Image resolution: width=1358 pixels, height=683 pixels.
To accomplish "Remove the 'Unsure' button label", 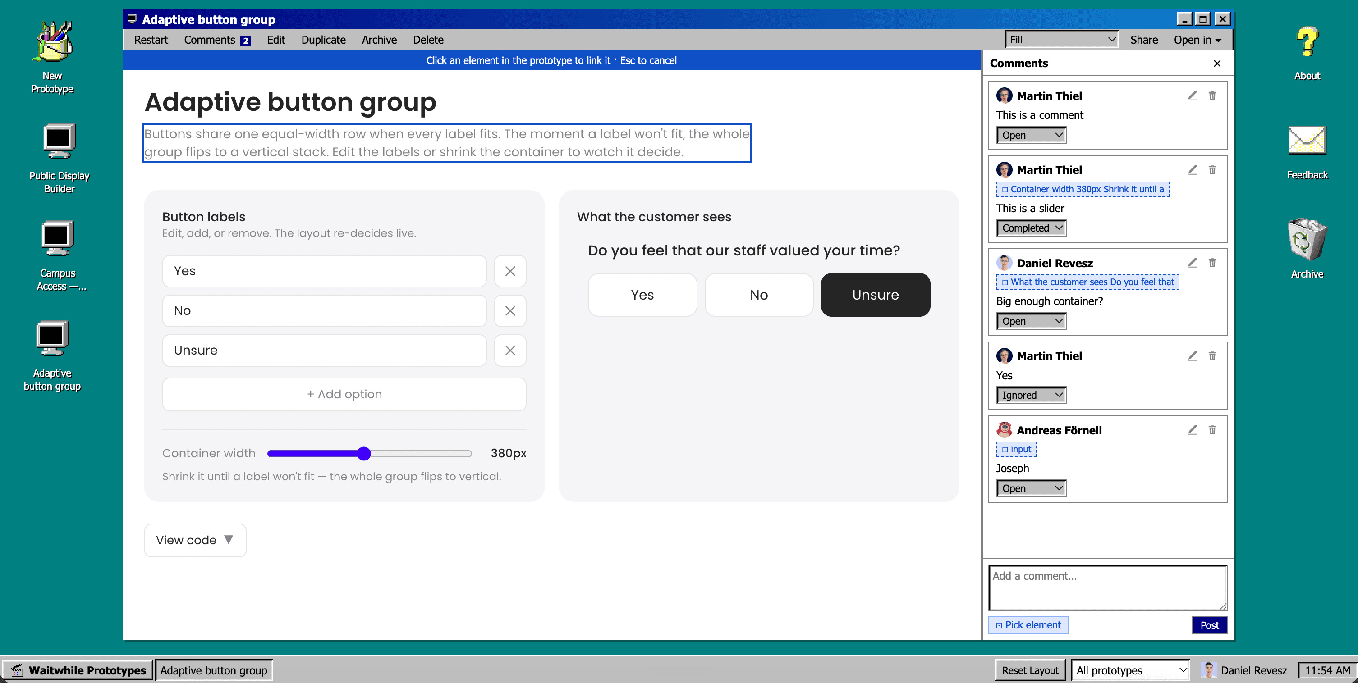I will click(x=510, y=350).
